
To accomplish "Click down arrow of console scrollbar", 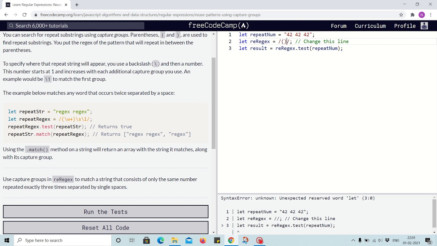I will (x=434, y=232).
